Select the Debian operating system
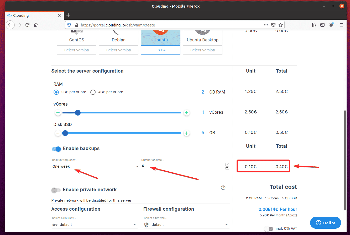The width and height of the screenshot is (350, 235). click(x=119, y=38)
